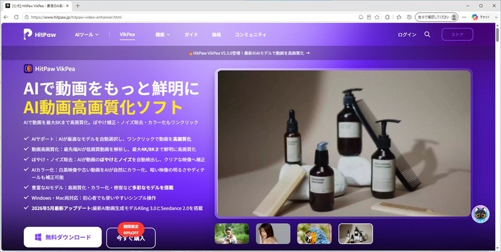Screen dimensions: 501x252
Task: View site information lock icon
Action: [27, 18]
